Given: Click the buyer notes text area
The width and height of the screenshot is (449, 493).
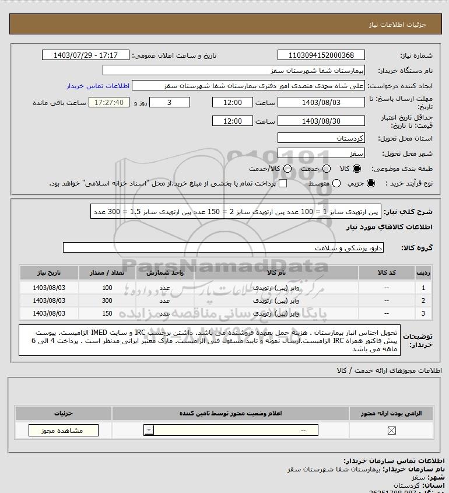Looking at the screenshot, I should [x=209, y=340].
